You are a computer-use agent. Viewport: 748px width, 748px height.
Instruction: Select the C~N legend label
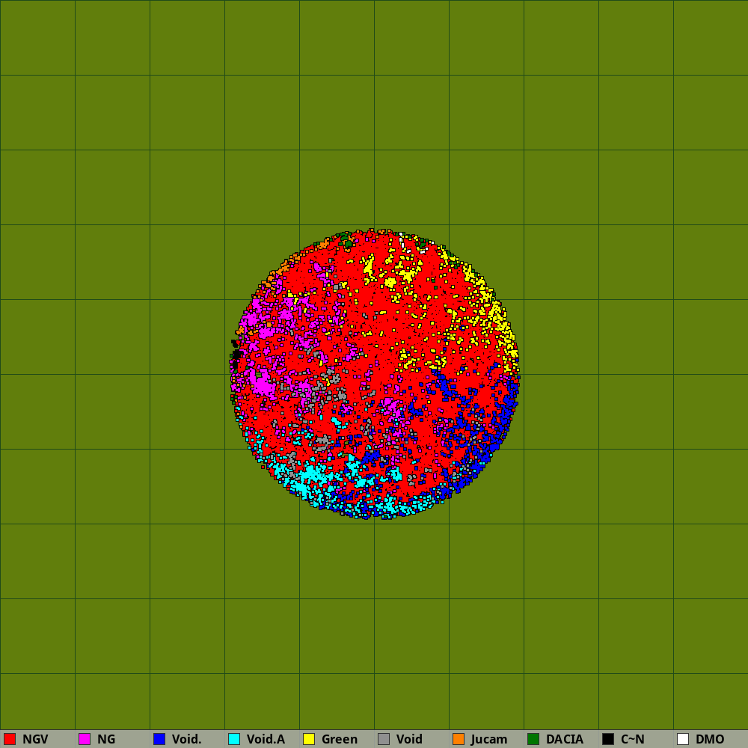tap(633, 739)
